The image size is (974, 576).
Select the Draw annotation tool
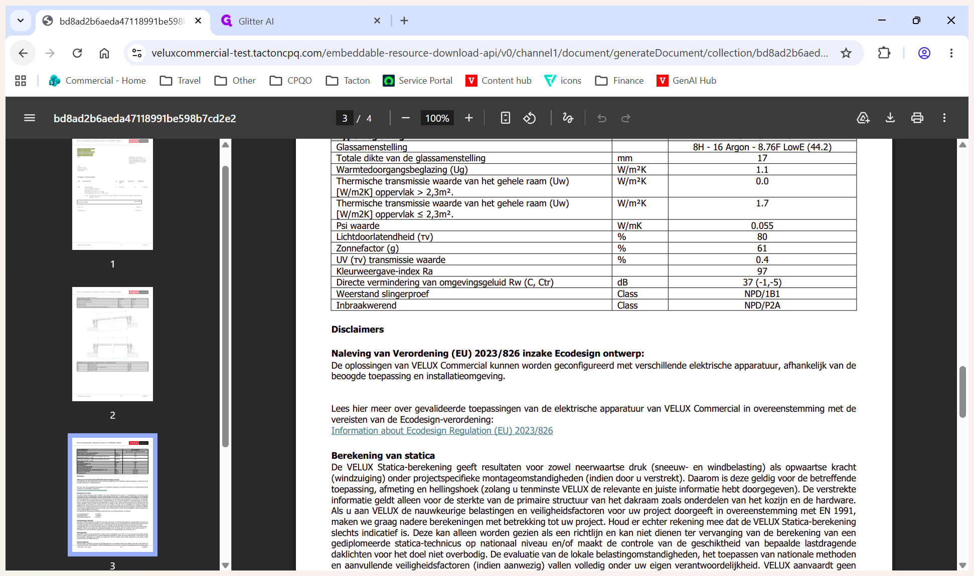click(568, 118)
